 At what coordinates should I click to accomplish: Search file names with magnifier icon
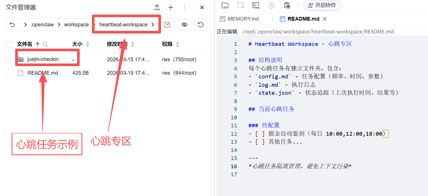[x=45, y=44]
